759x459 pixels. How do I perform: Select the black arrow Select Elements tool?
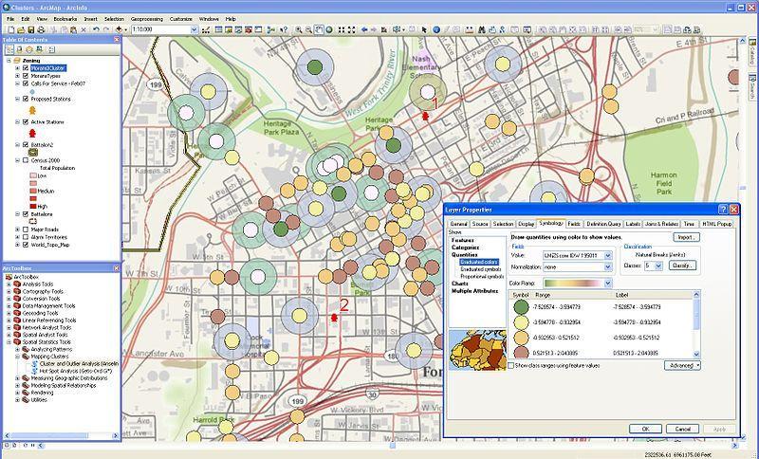click(424, 29)
